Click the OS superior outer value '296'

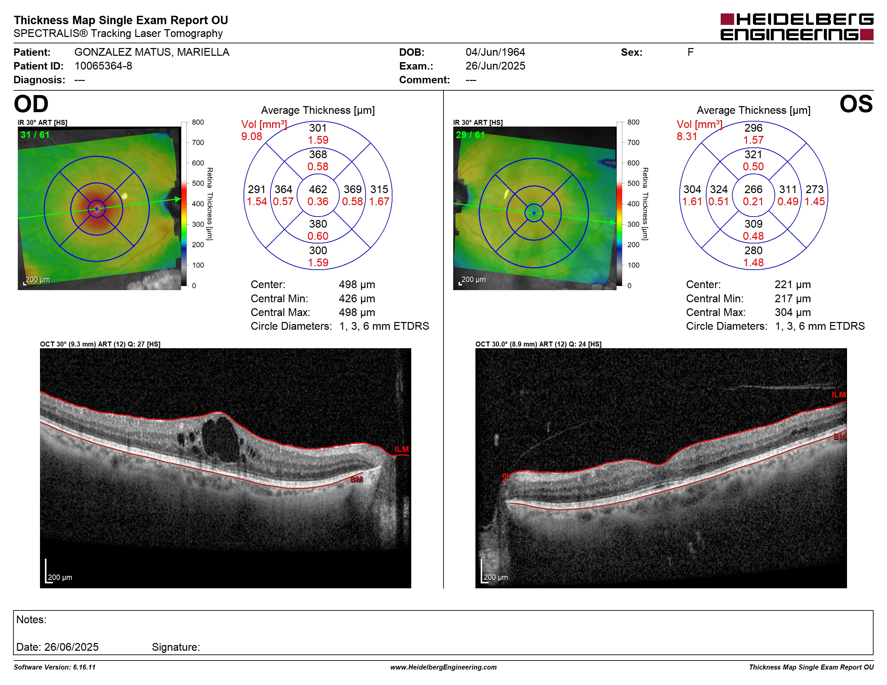[753, 128]
